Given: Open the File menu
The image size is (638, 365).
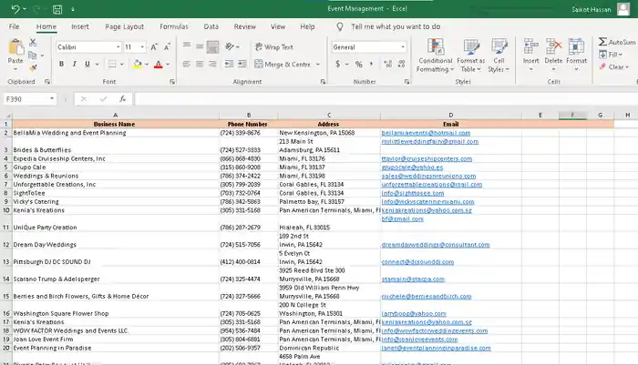Looking at the screenshot, I should (x=14, y=26).
